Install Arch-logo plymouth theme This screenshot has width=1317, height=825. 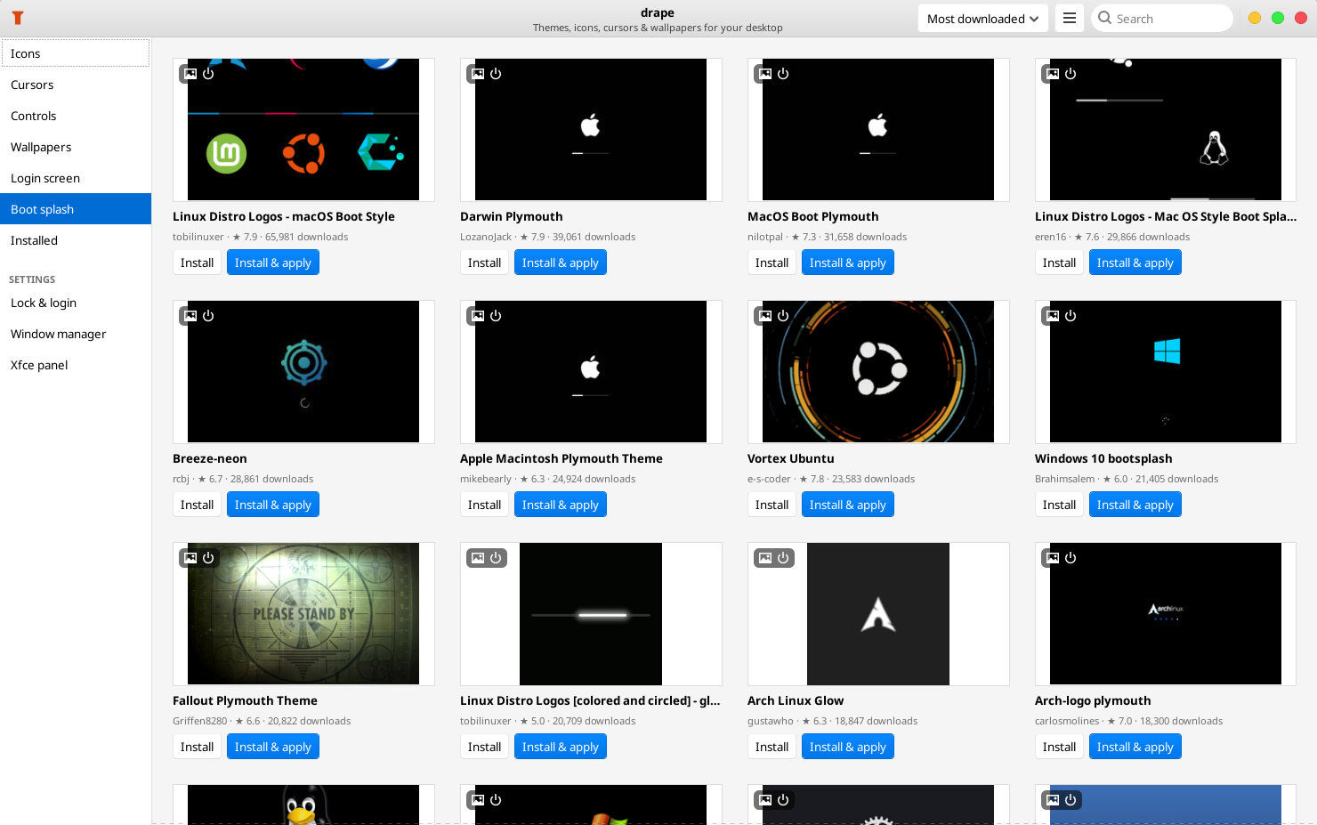click(1059, 747)
